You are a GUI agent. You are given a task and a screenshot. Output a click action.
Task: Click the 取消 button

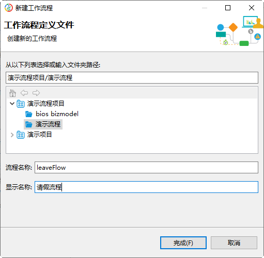(x=234, y=243)
